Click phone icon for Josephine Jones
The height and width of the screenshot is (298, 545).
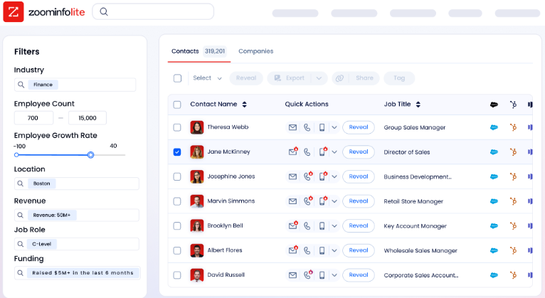(x=308, y=176)
